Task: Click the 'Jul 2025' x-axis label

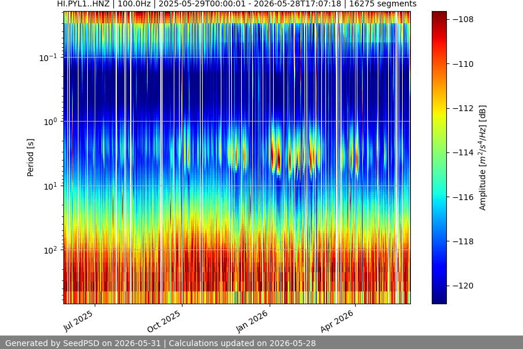Action: coord(78,320)
